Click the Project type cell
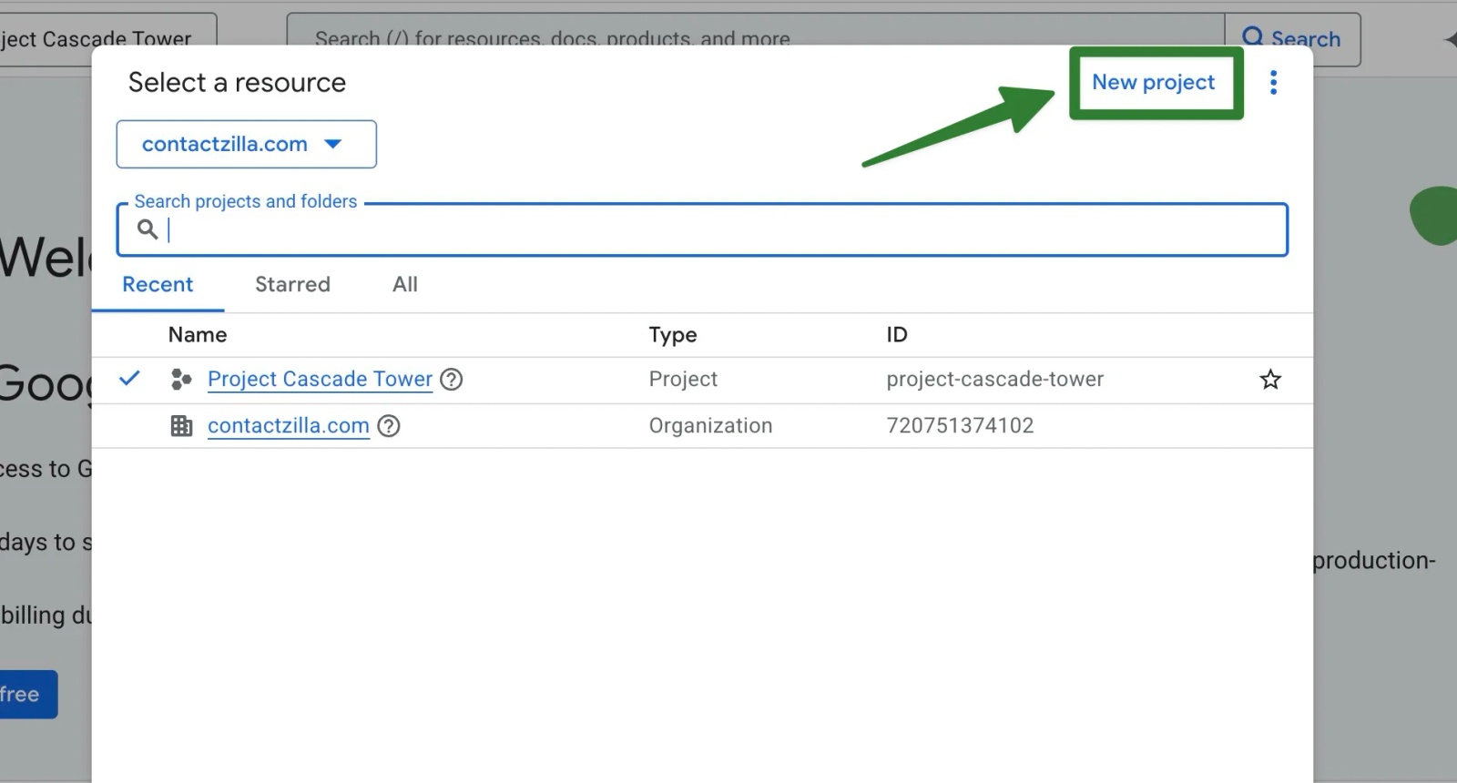The width and height of the screenshot is (1457, 783). (683, 379)
